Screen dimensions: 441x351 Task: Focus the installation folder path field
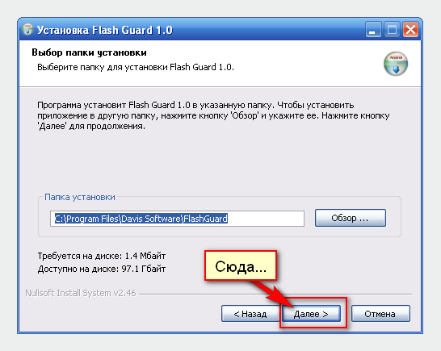(177, 219)
